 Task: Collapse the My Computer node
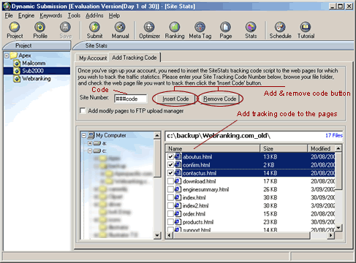pos(84,135)
